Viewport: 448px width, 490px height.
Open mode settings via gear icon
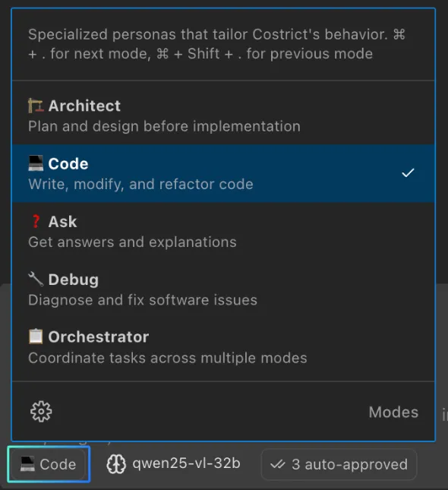click(41, 412)
